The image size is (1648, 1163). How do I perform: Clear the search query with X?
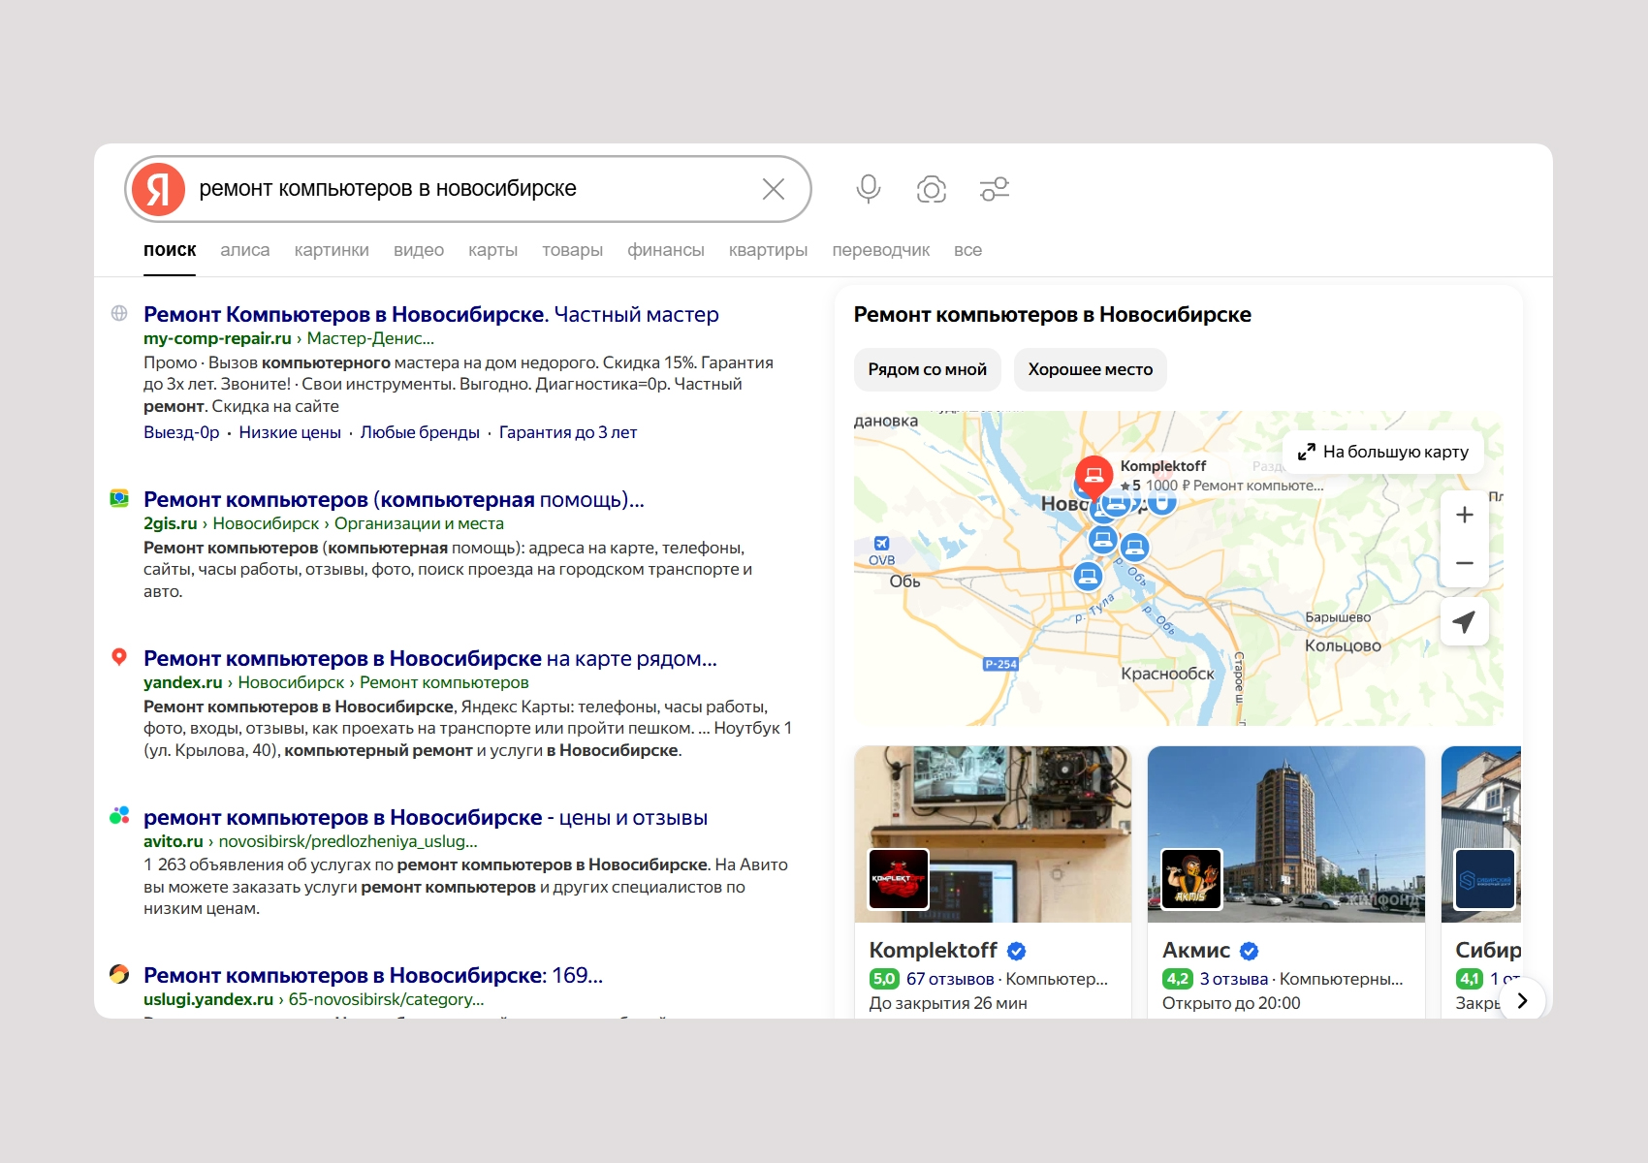[x=773, y=189]
